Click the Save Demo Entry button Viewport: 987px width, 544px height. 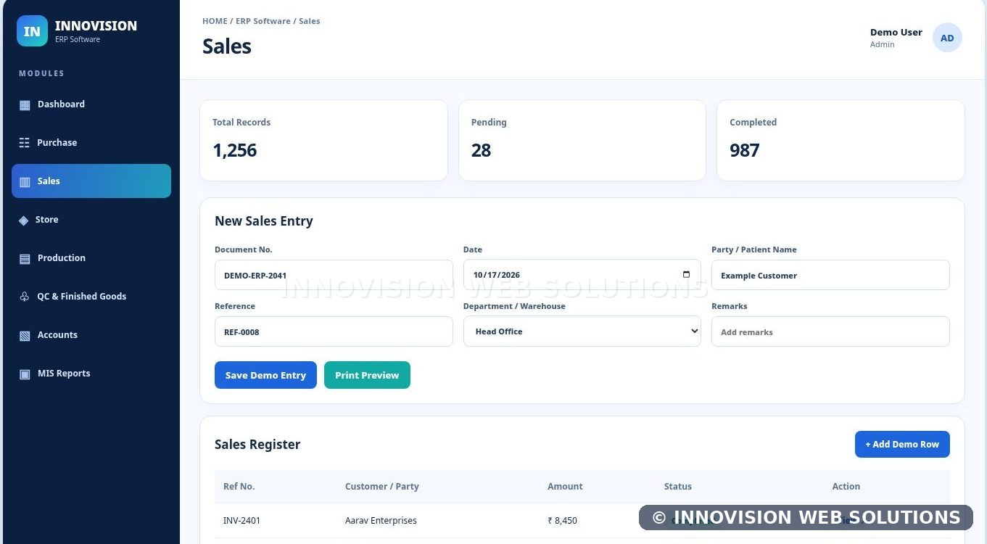[265, 375]
